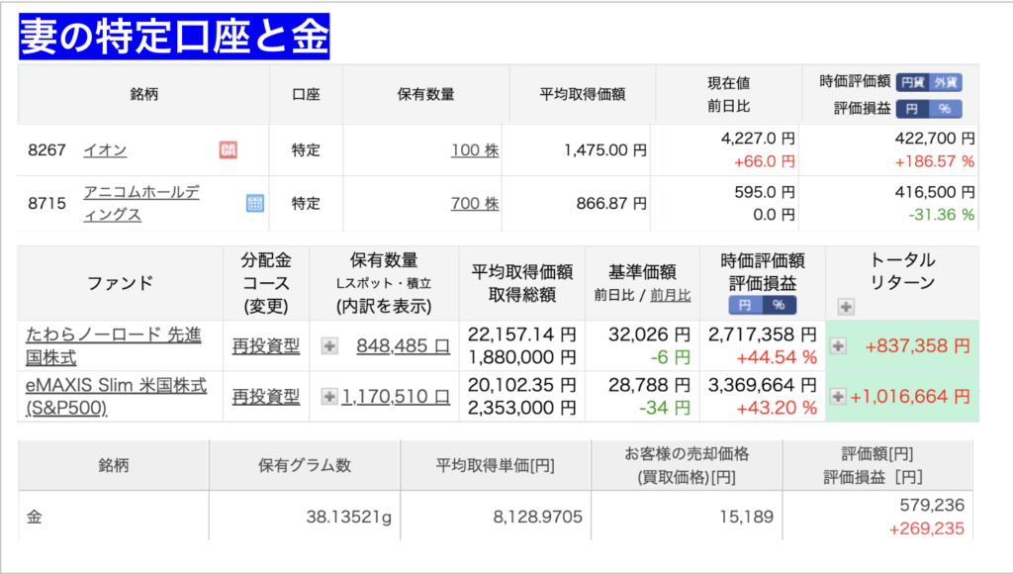Click stock code 8267
The image size is (1013, 574).
(x=47, y=150)
